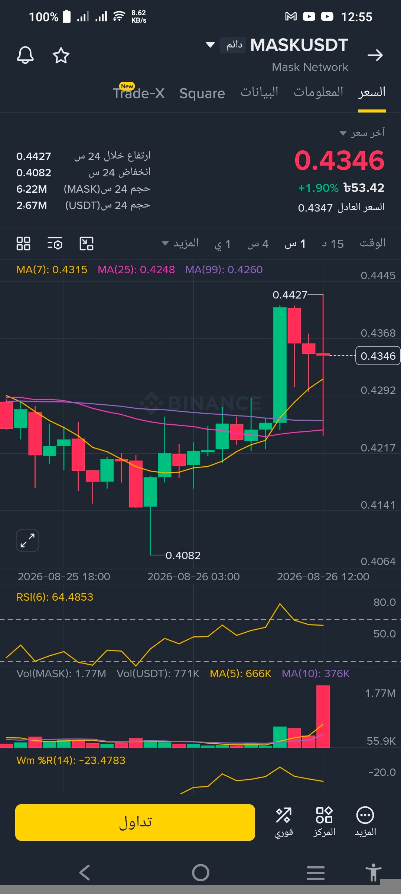Open bottom المزيد more options icon
The height and width of the screenshot is (894, 401).
tap(365, 822)
